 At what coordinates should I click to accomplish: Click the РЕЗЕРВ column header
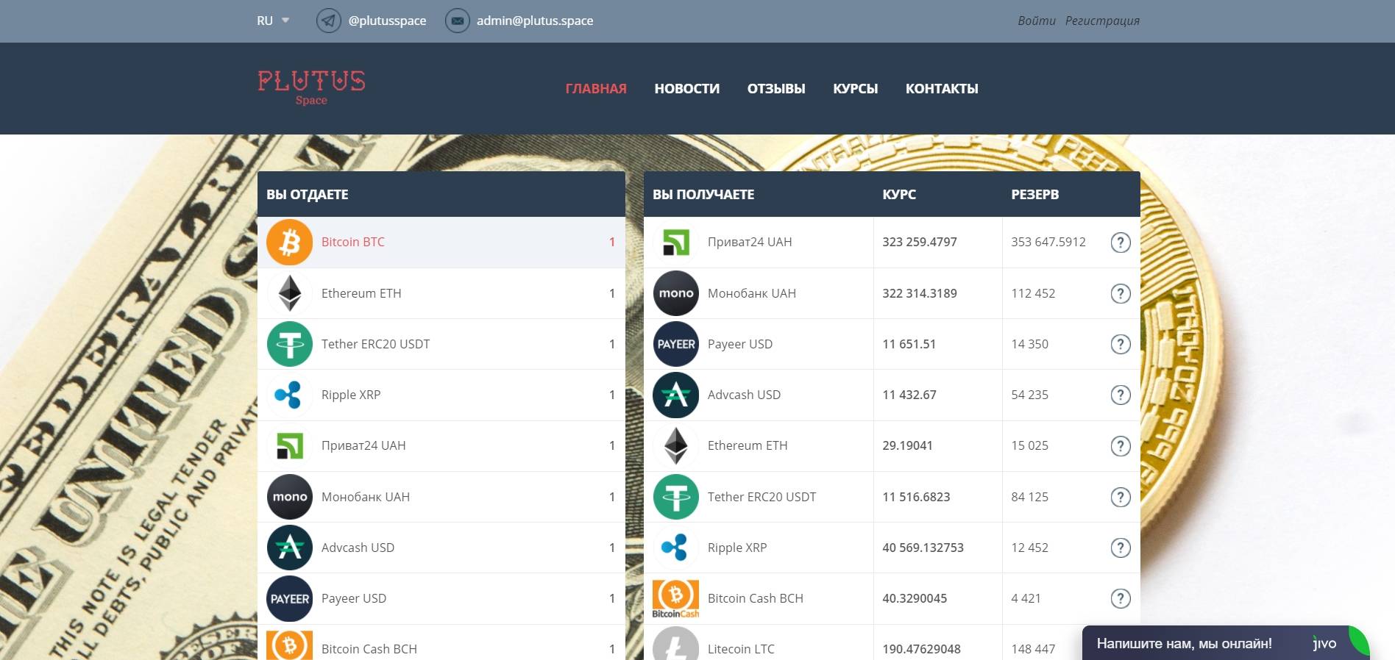1035,195
